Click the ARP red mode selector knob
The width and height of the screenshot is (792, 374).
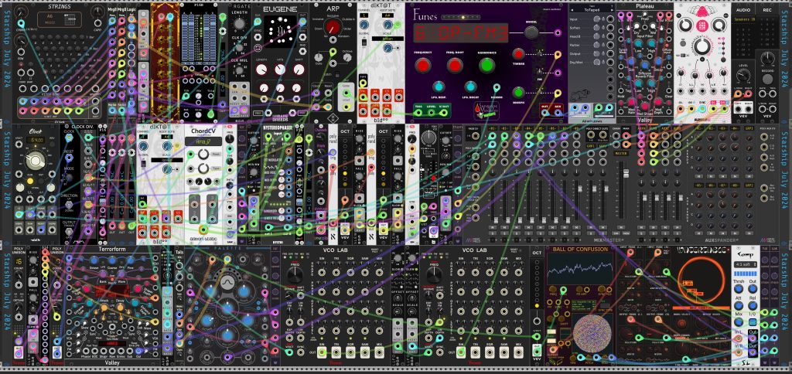coord(332,28)
